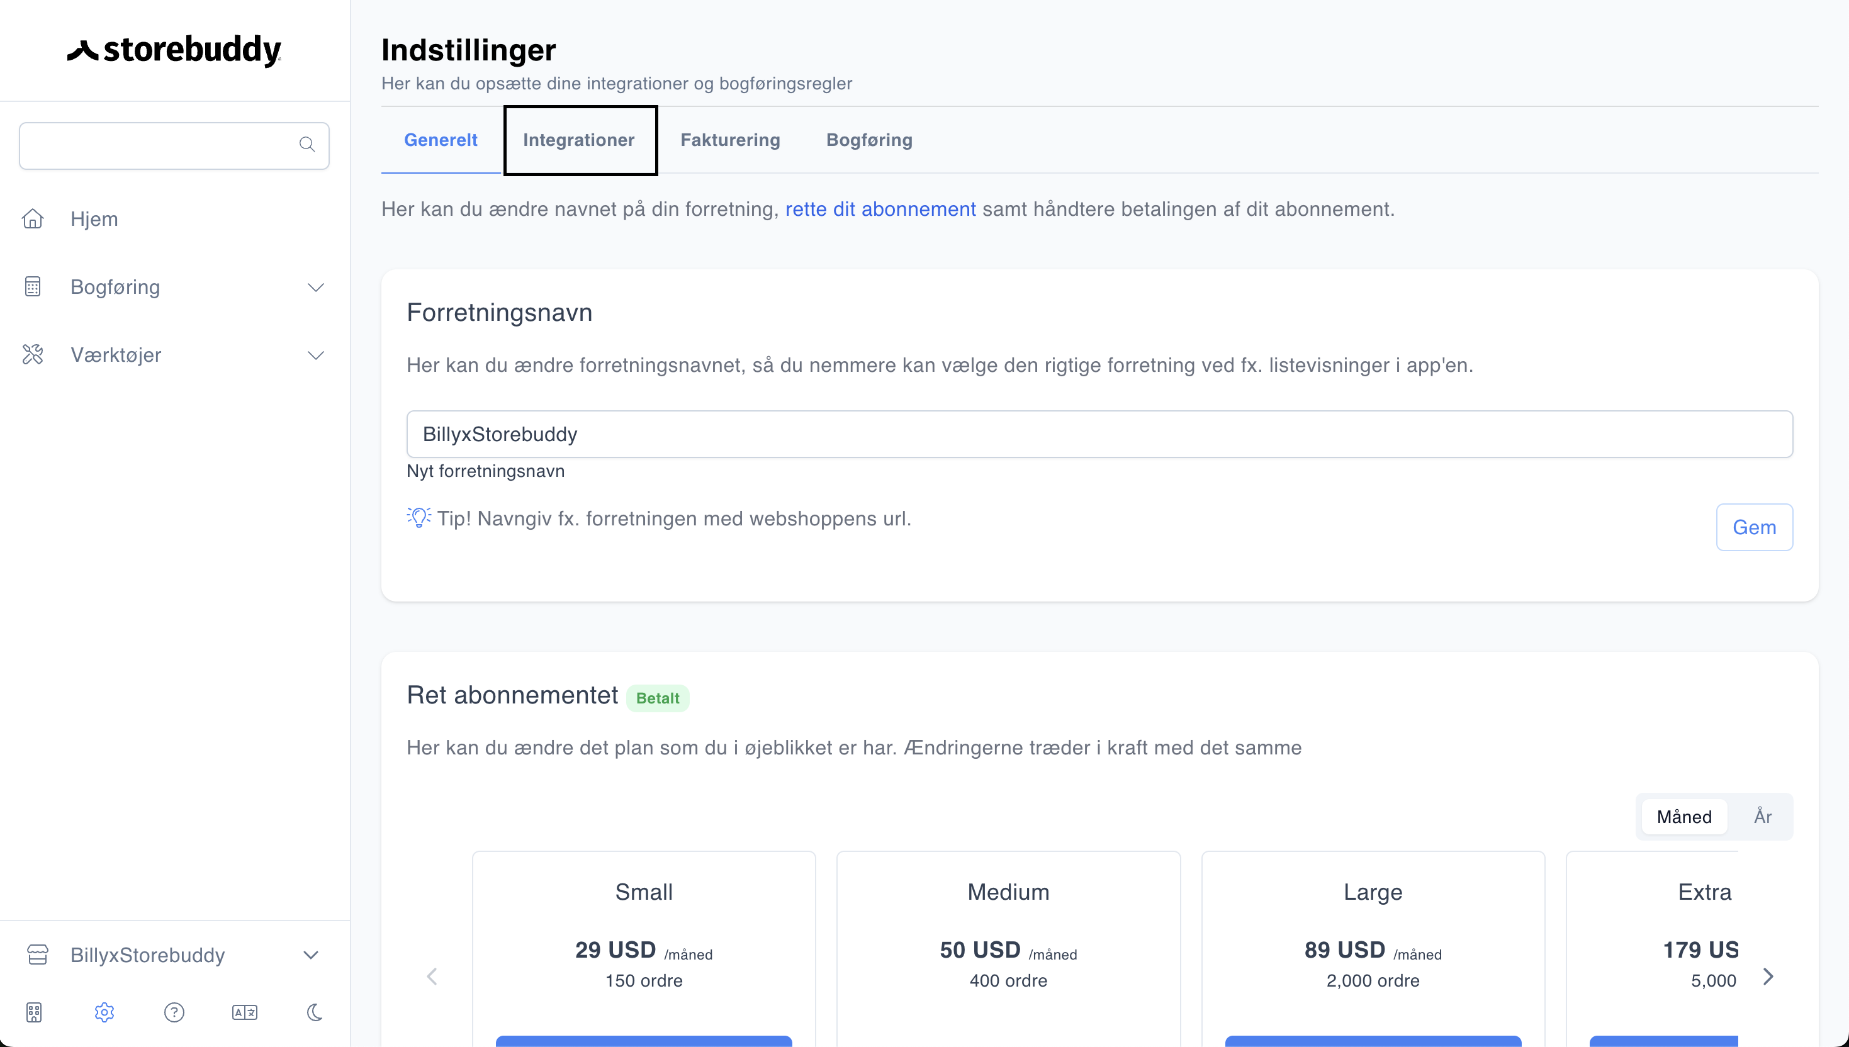Click the search magnifier icon

coord(307,145)
